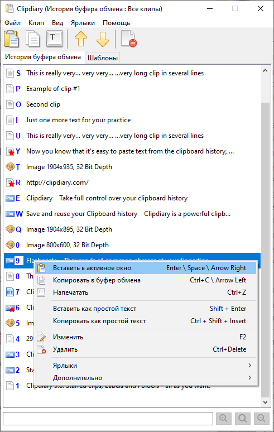This screenshot has width=274, height=432.
Task: Click the Paste clipboard toolbar icon
Action: tap(11, 39)
